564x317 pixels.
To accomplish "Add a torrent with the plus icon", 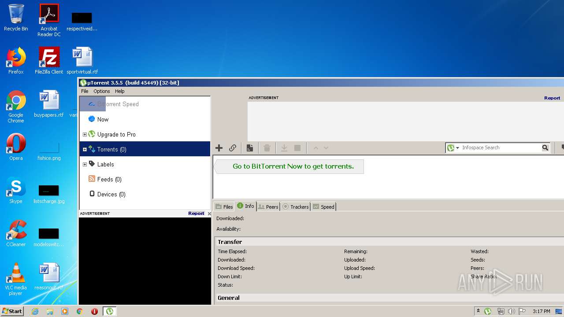I will pyautogui.click(x=219, y=148).
